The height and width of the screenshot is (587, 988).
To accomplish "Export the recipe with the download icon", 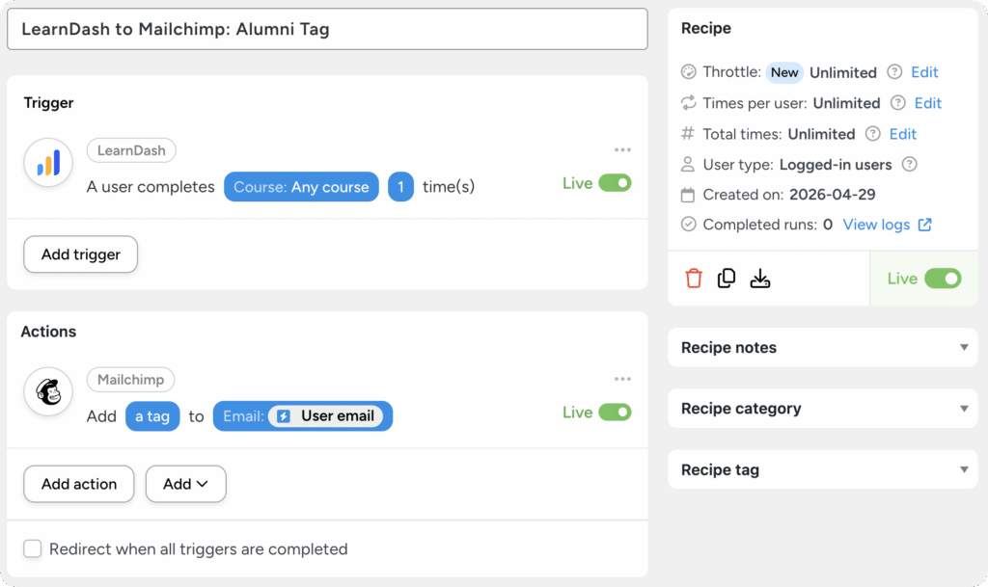I will [761, 278].
